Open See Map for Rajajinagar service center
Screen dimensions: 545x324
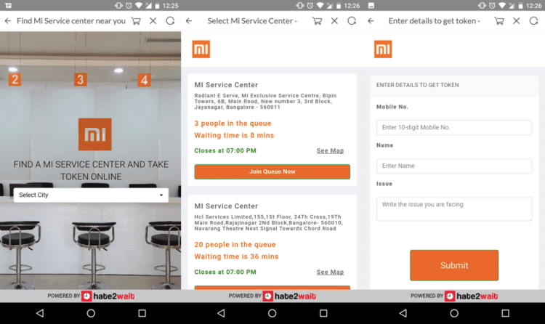point(330,272)
